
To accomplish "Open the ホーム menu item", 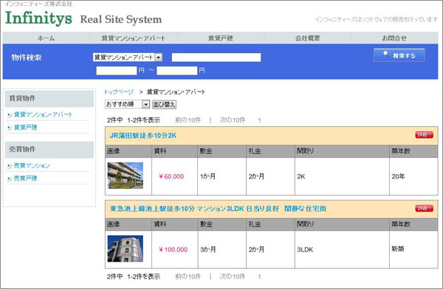I will (x=46, y=38).
